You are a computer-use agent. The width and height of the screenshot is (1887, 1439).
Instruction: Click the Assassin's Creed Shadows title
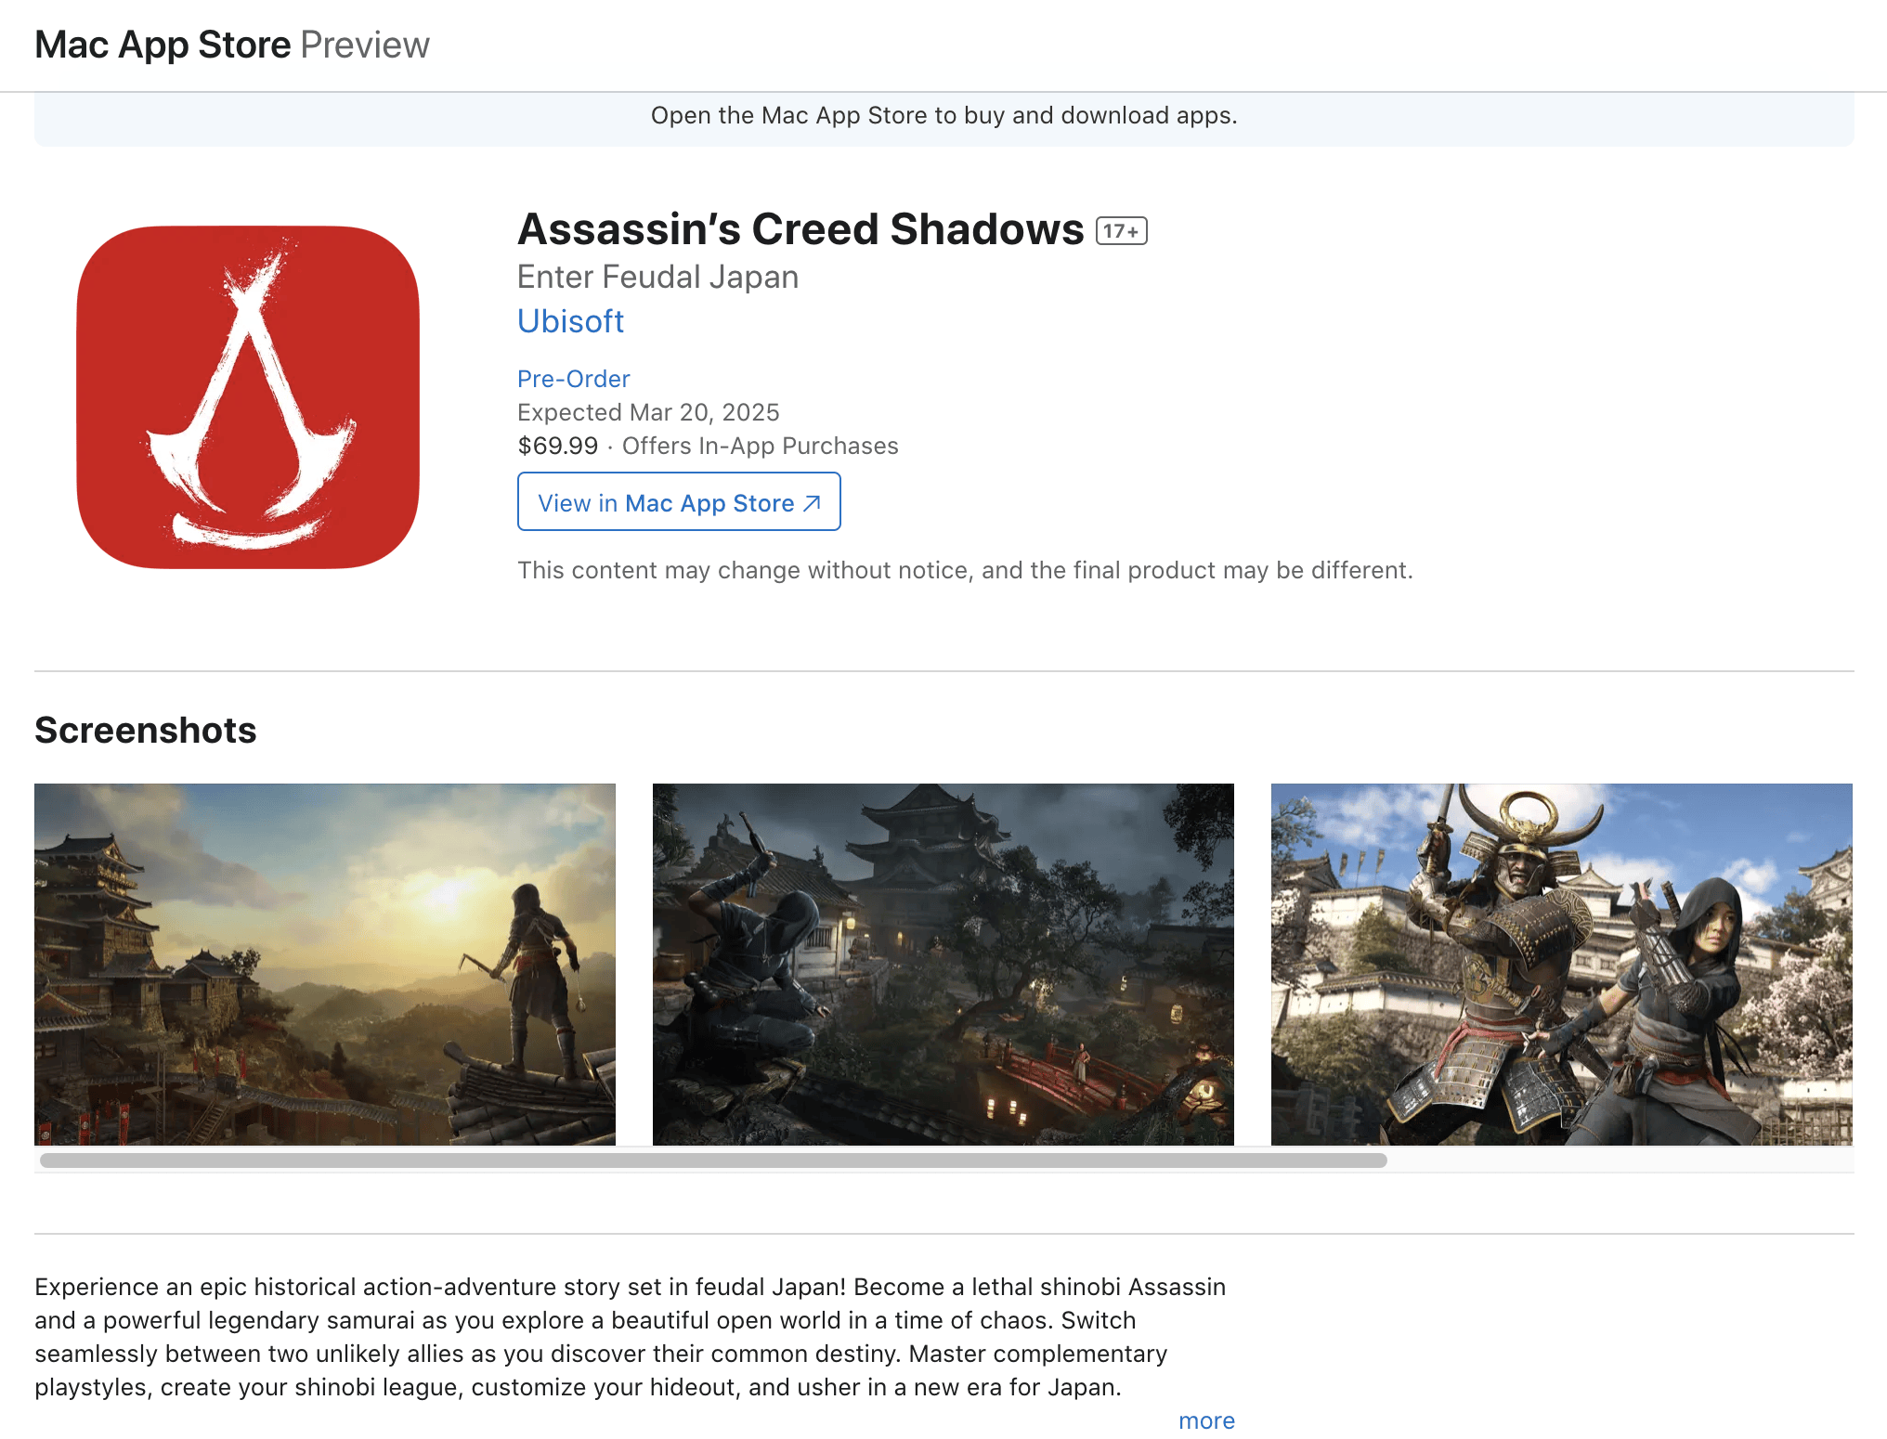(800, 229)
